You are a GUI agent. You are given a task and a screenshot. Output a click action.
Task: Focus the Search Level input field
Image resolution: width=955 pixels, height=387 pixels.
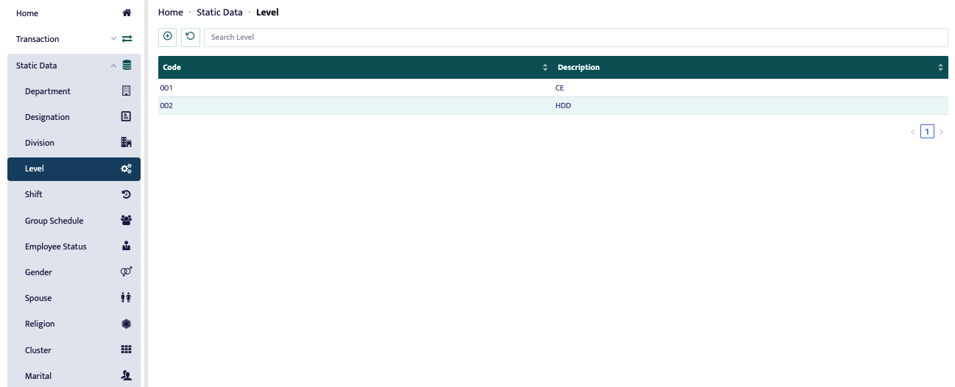[x=575, y=37]
